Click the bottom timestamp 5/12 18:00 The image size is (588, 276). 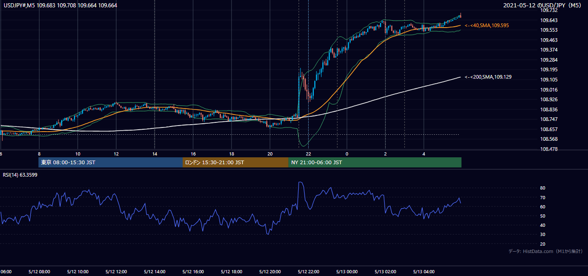pyautogui.click(x=231, y=272)
